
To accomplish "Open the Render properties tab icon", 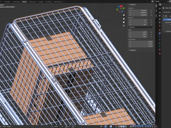I will pyautogui.click(x=160, y=12).
